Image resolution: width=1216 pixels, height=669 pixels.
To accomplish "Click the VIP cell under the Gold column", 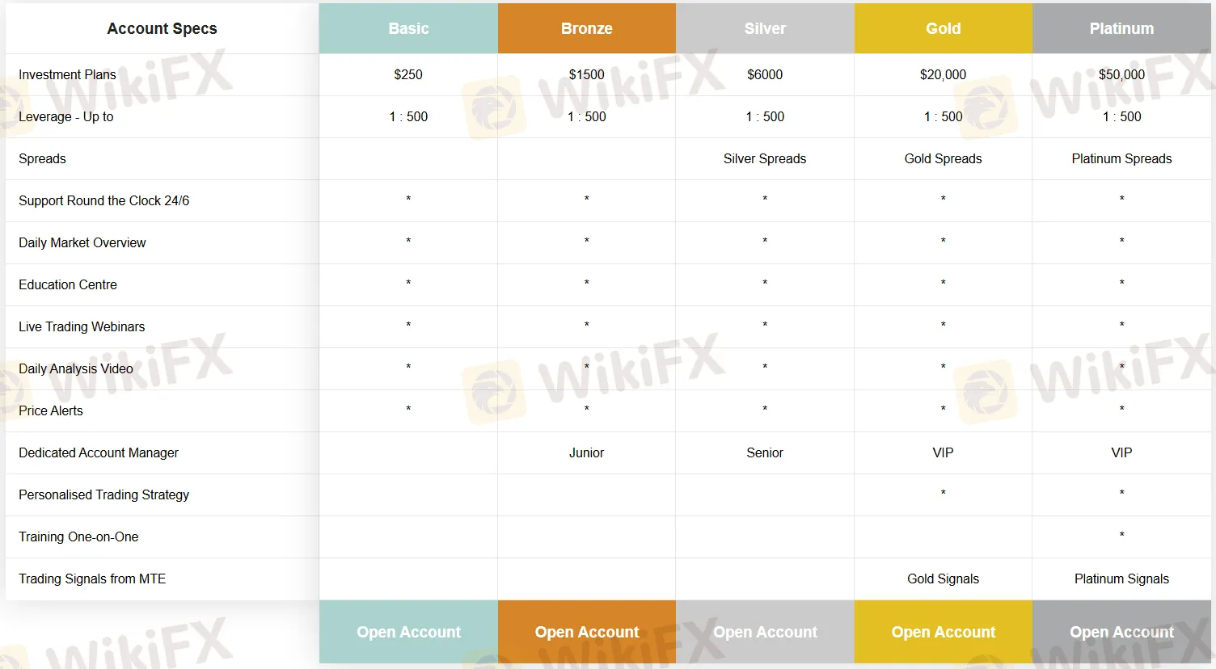I will click(943, 452).
